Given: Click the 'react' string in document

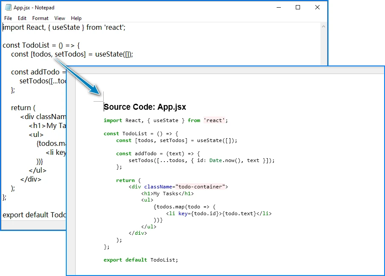Looking at the screenshot, I should [214, 120].
